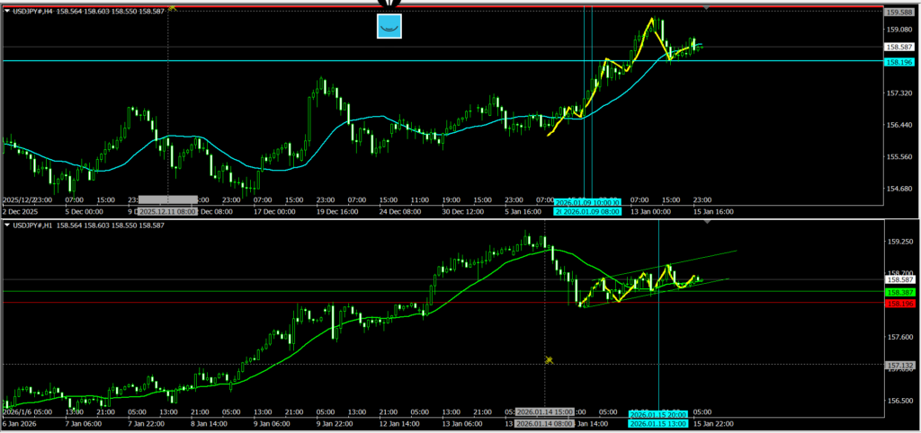Click the yellow cross marker in H1 chart
Screen dimensions: 921x433
click(x=548, y=359)
